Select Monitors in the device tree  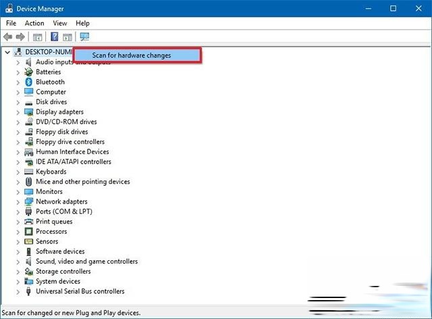49,191
